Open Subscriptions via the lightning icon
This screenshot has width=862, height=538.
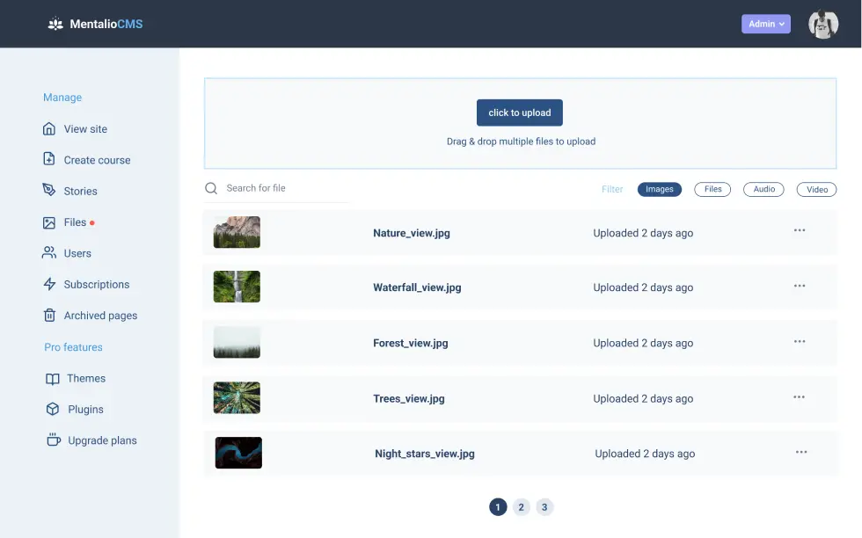50,284
